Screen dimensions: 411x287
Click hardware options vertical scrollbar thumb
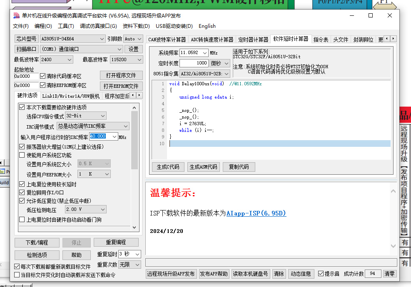134,140
